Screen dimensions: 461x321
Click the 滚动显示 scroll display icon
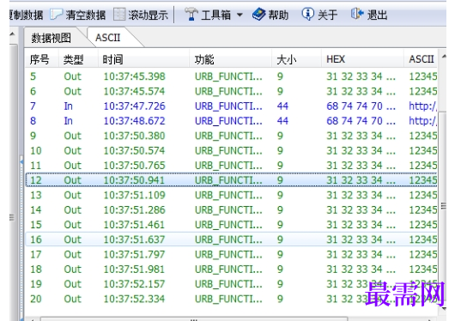[x=119, y=14]
